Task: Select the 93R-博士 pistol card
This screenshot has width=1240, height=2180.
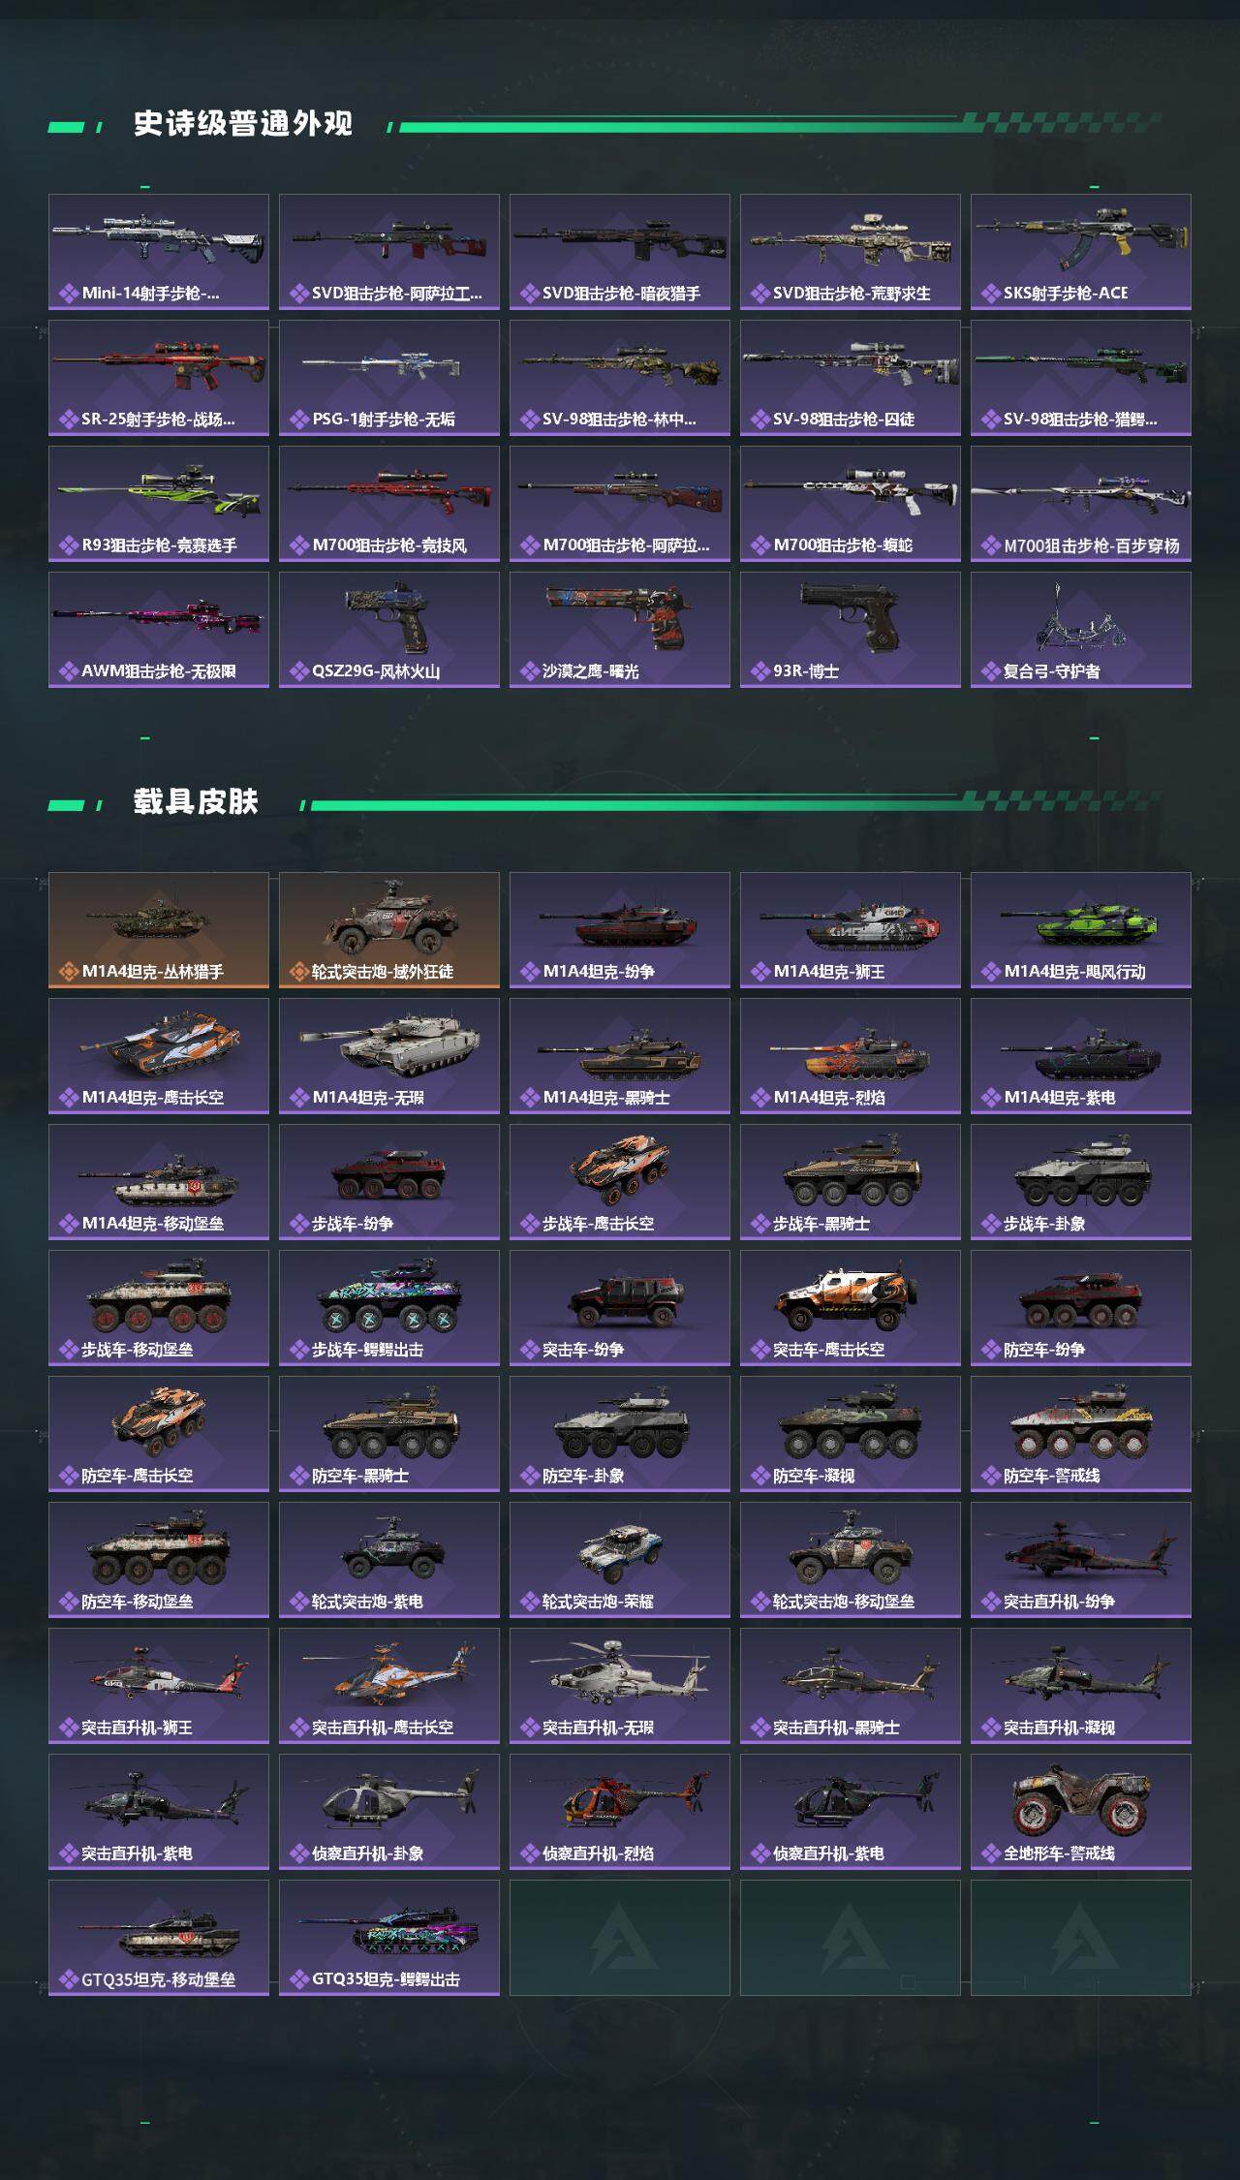Action: pyautogui.click(x=851, y=630)
